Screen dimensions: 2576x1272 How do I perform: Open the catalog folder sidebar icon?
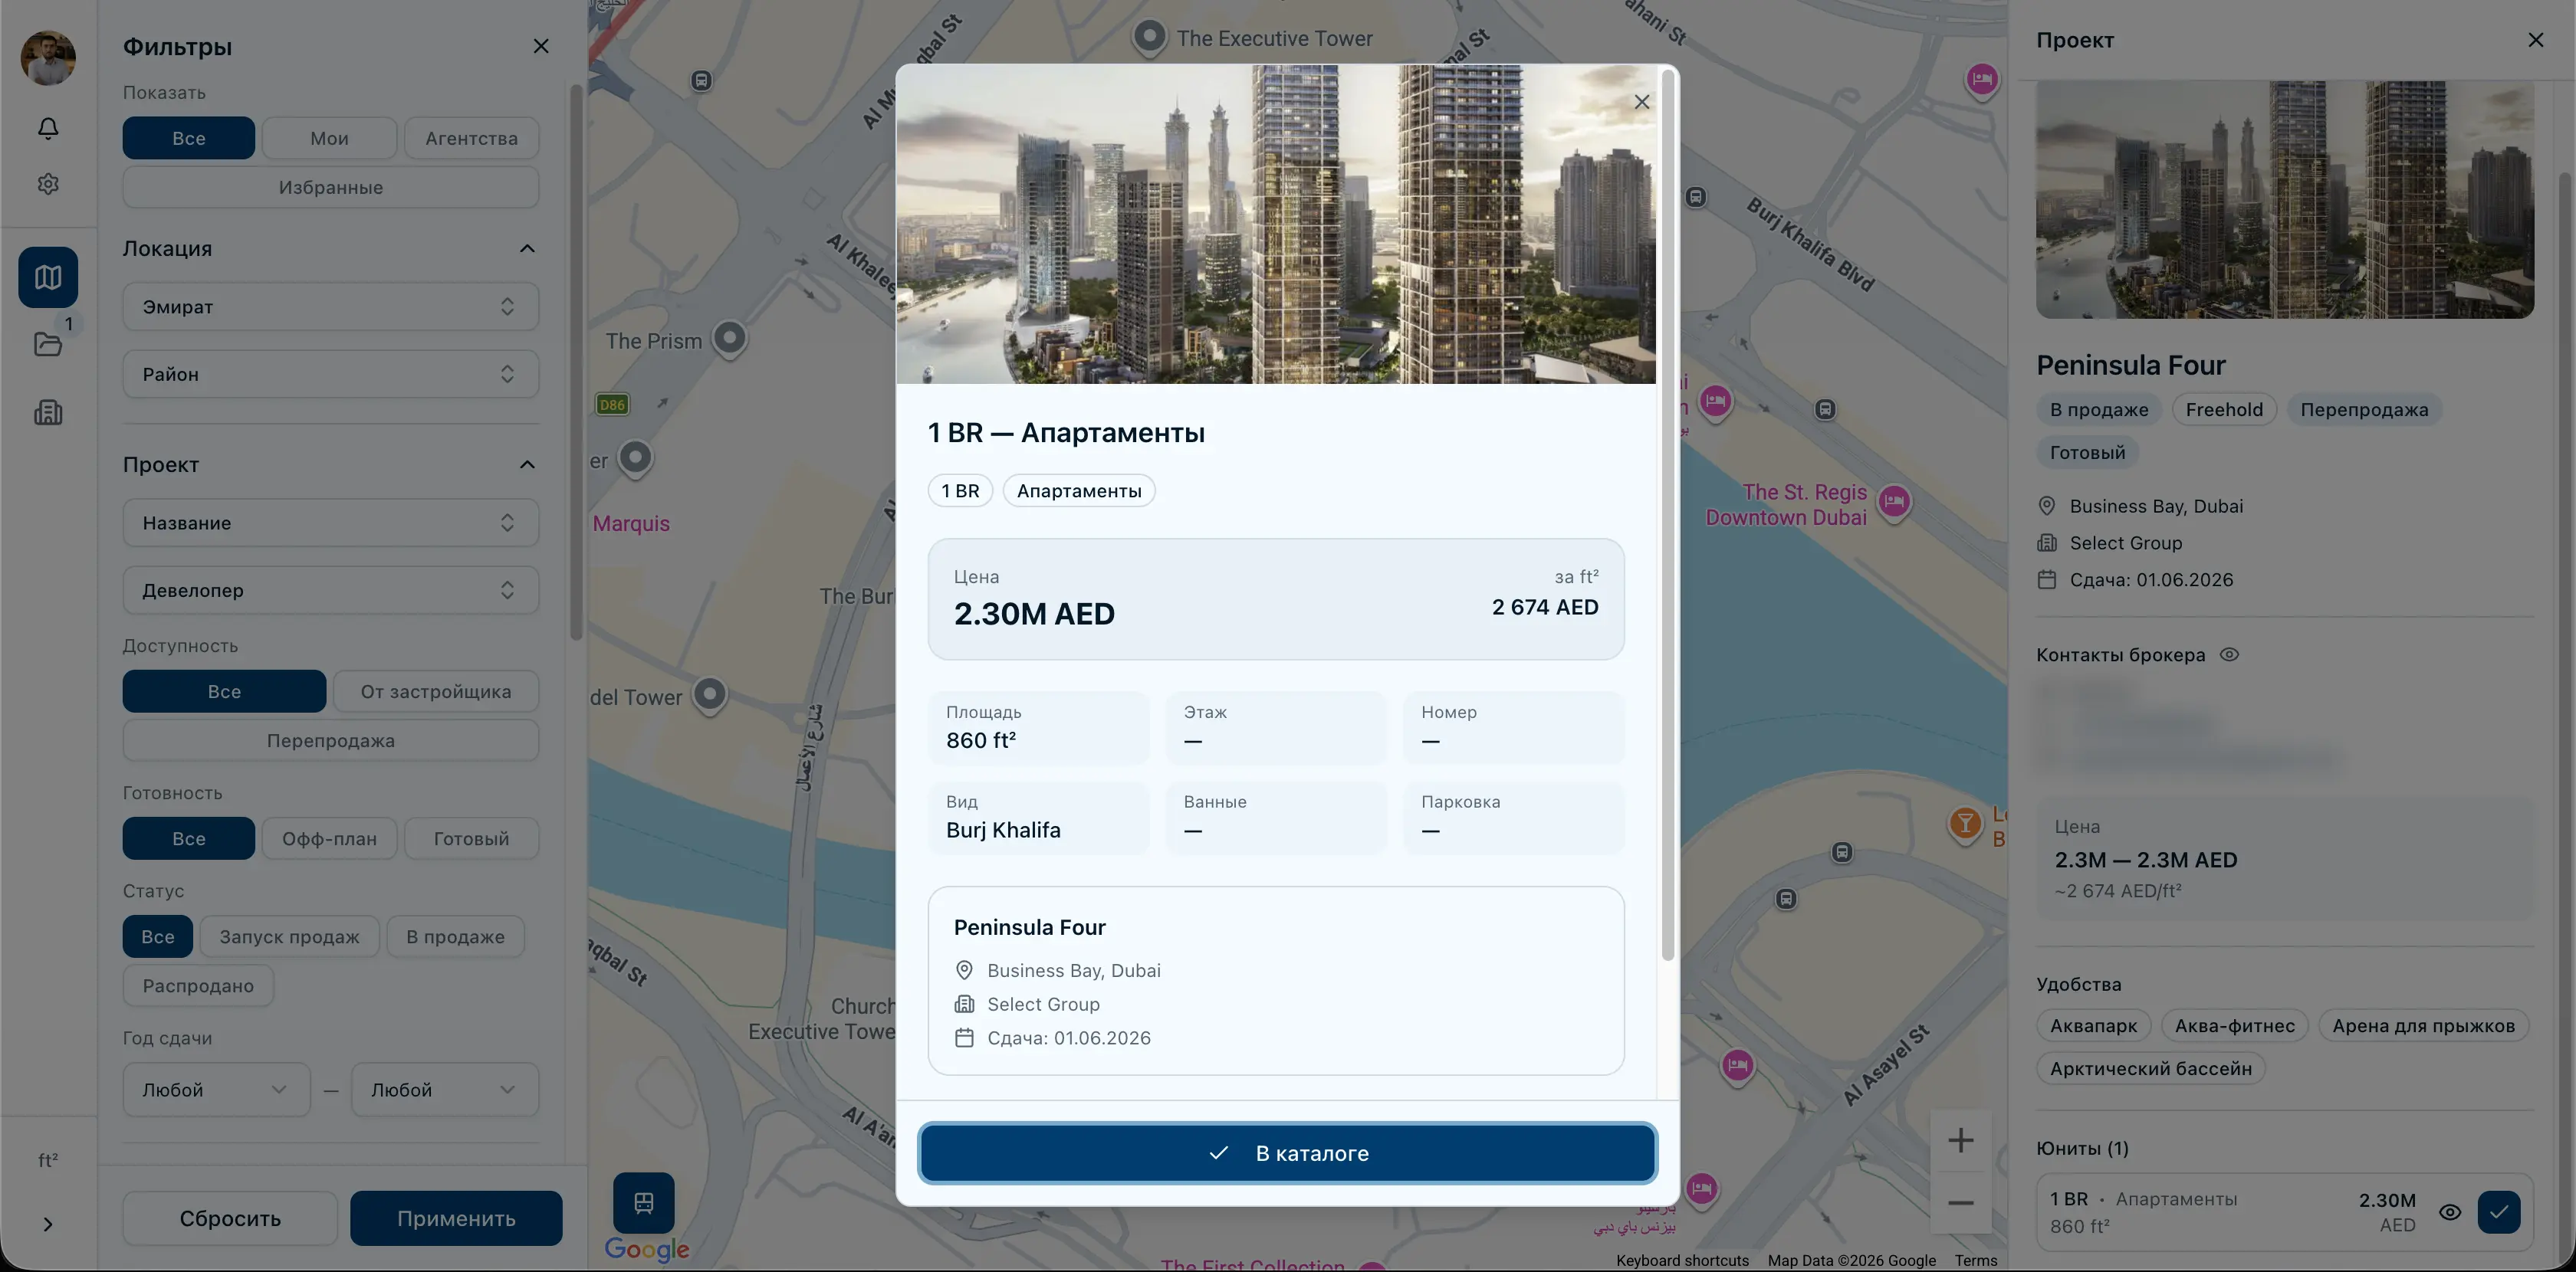pos(48,345)
